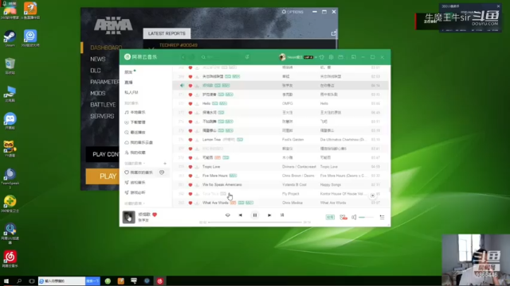Open the listen-together icon in player bar
Screen dimensions: 510x286
coord(343,217)
